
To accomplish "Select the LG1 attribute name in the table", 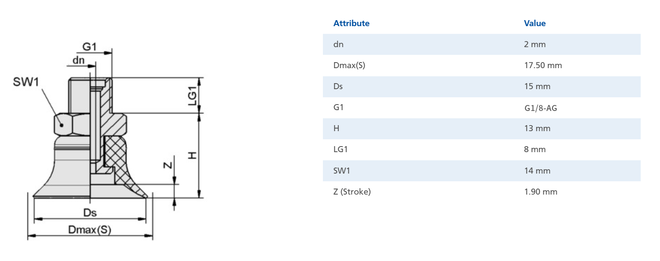I will 341,150.
